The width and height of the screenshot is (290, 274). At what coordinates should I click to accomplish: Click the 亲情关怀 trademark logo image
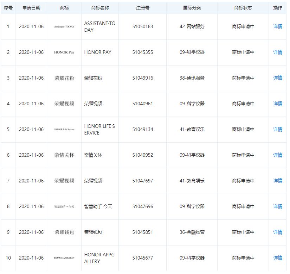click(64, 155)
